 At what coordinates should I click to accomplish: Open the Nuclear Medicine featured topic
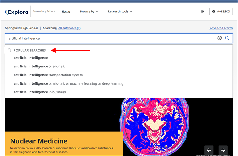click(39, 141)
